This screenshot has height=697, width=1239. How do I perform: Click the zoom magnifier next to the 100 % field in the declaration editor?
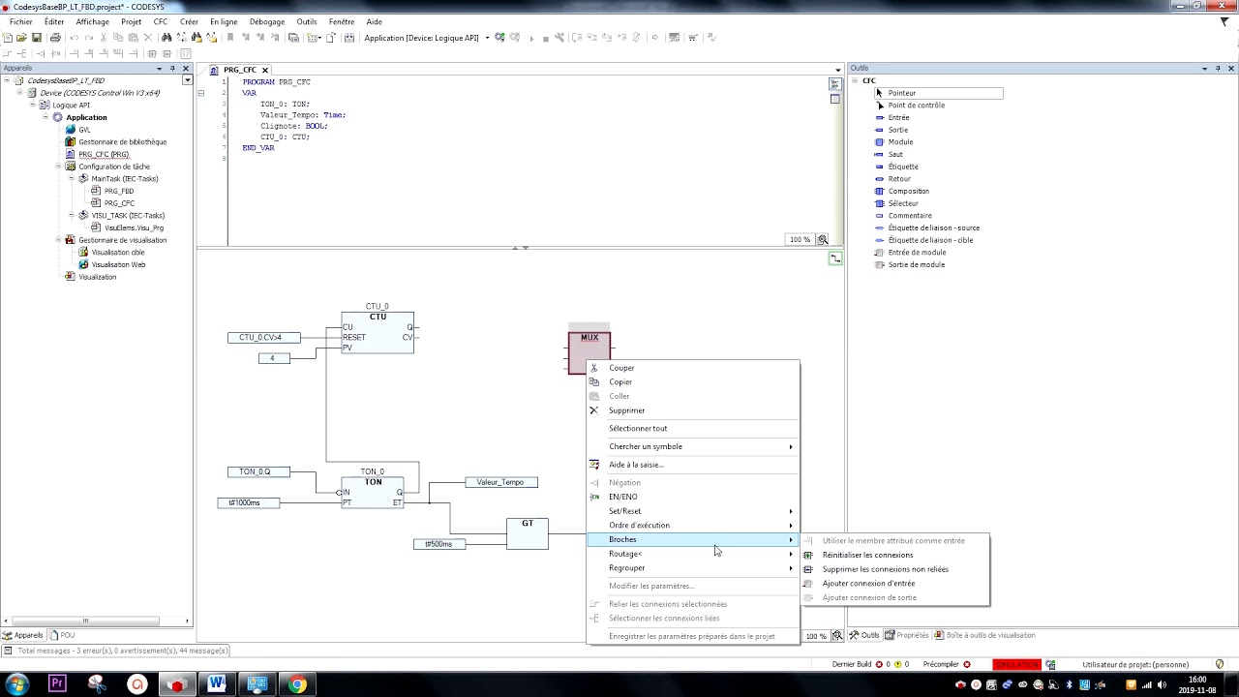pyautogui.click(x=823, y=240)
